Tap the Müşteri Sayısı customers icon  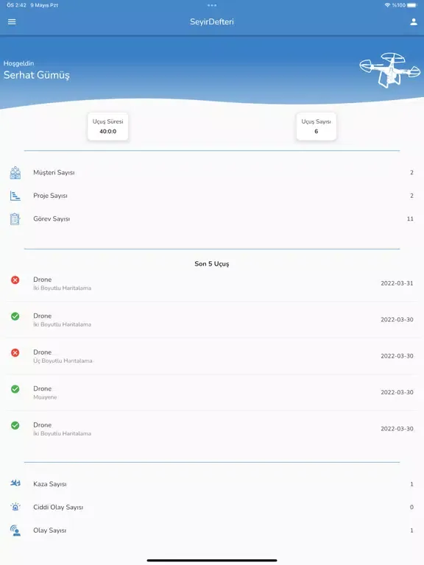[x=15, y=173]
